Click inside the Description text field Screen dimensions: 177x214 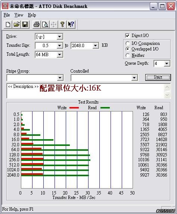click(x=86, y=91)
